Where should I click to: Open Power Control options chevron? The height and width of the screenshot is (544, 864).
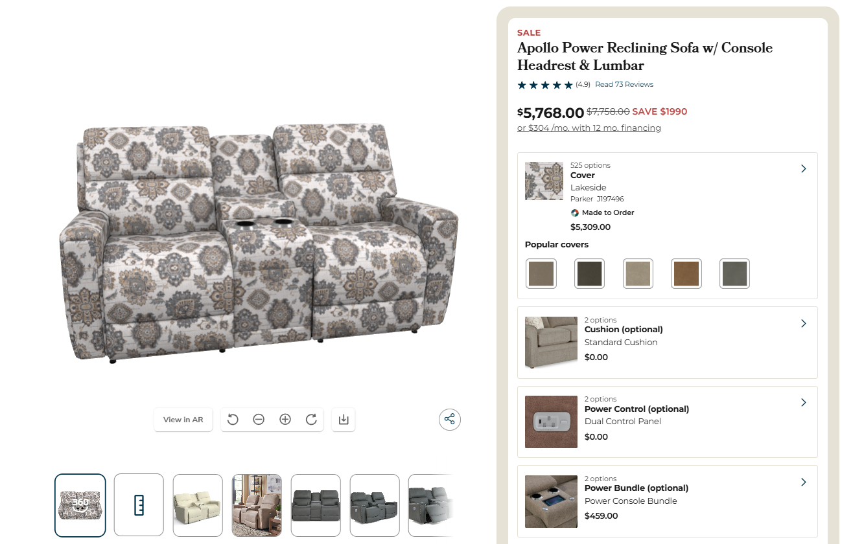(804, 403)
